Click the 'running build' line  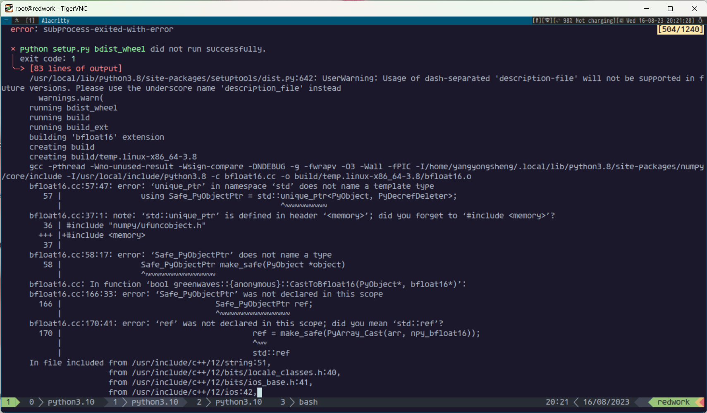pyautogui.click(x=60, y=118)
